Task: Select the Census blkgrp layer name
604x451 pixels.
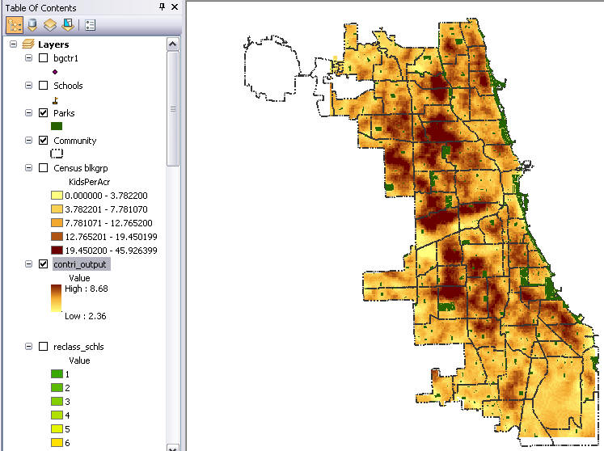Action: [x=81, y=168]
